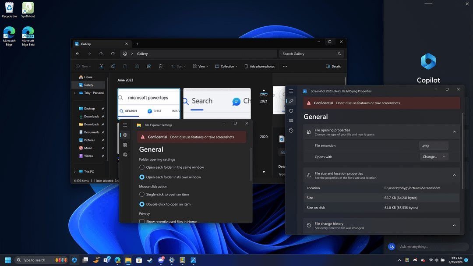Click the Search Gallery input field
473x266 pixels.
311,54
